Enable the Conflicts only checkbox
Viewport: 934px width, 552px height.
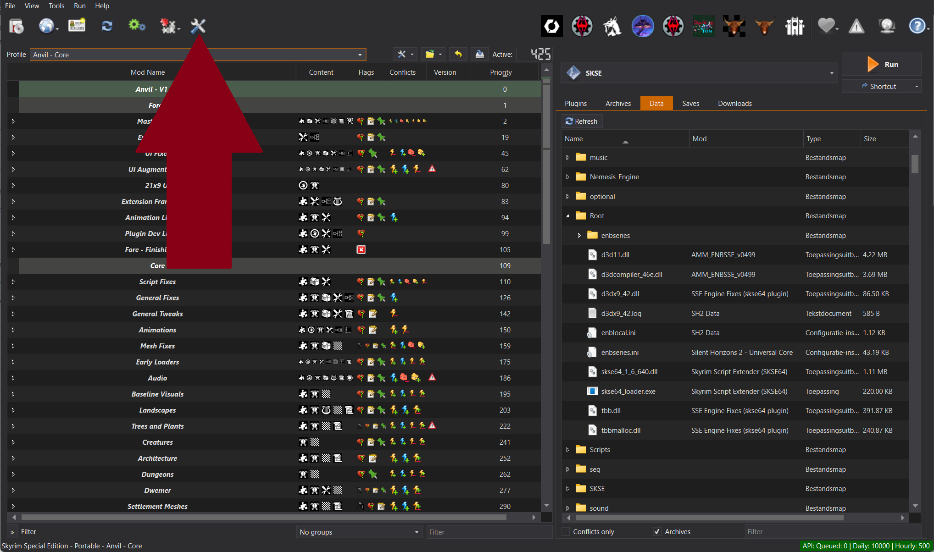tap(566, 531)
